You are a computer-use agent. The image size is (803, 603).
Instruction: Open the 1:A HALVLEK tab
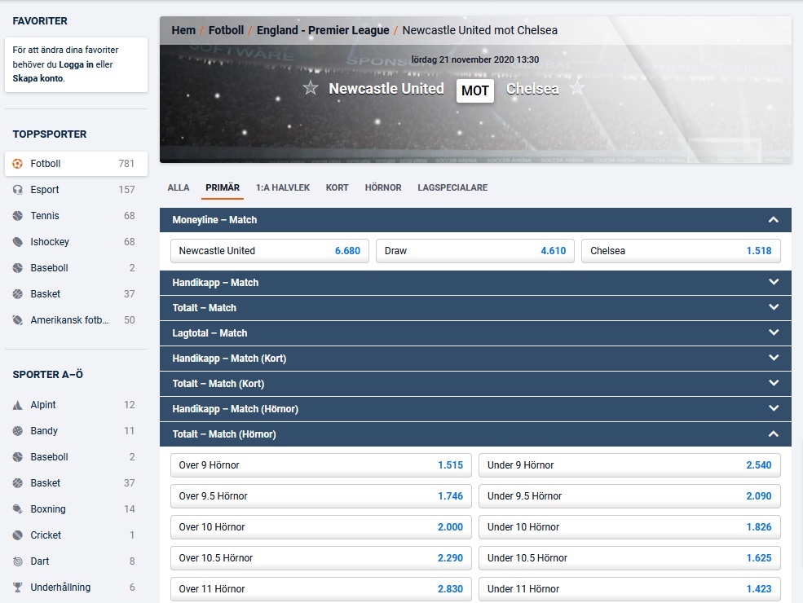pyautogui.click(x=283, y=188)
